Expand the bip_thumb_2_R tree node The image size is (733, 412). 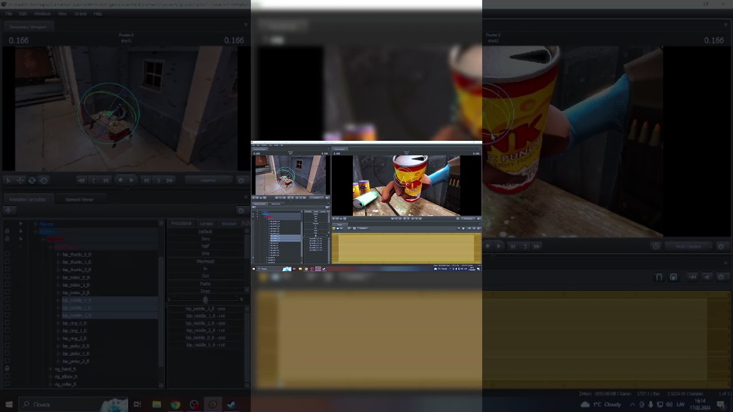pyautogui.click(x=58, y=270)
